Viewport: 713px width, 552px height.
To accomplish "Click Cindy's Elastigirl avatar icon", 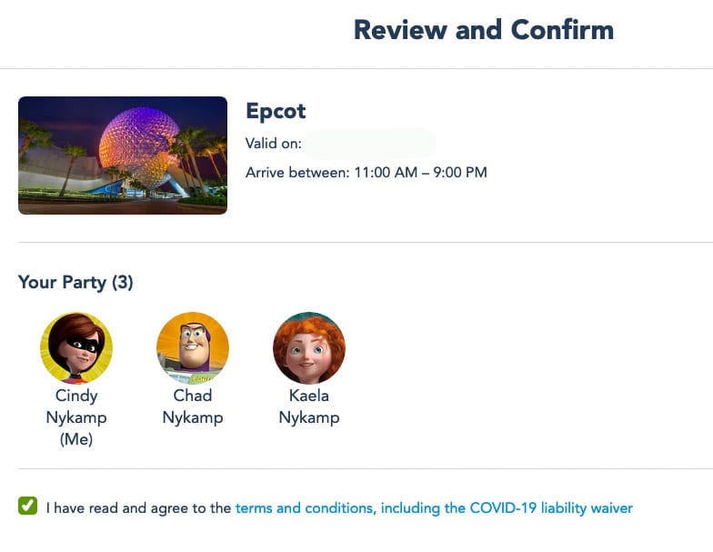I will coord(76,347).
